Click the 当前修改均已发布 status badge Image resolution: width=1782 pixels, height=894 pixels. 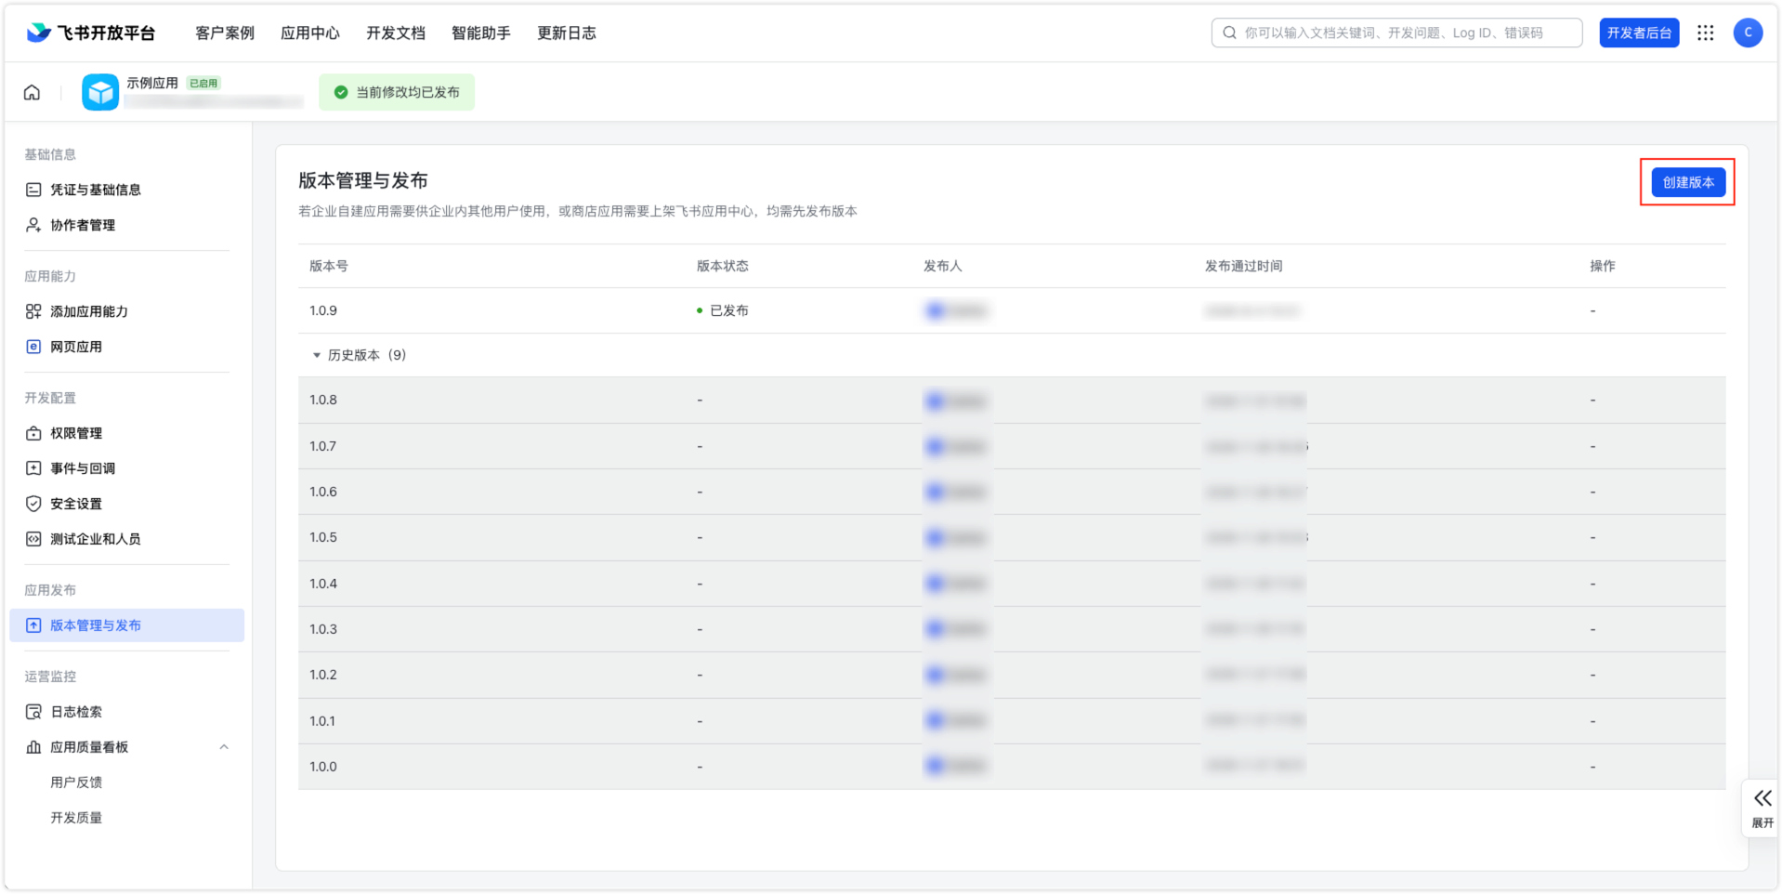click(x=397, y=92)
